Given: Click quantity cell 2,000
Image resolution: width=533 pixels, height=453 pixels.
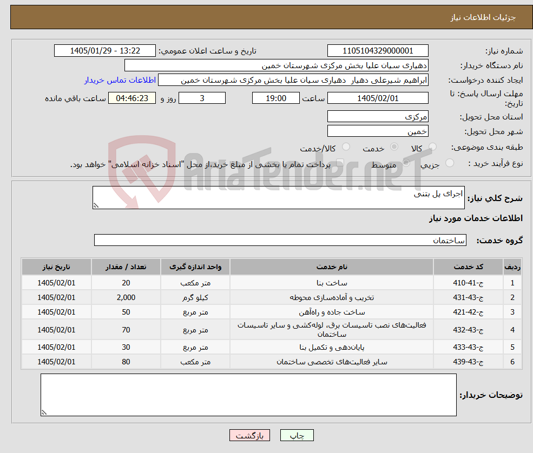Looking at the screenshot, I should [126, 297].
